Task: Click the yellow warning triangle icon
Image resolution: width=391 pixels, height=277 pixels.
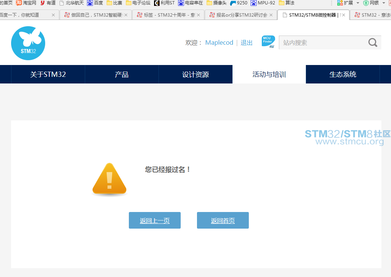Action: [x=110, y=179]
